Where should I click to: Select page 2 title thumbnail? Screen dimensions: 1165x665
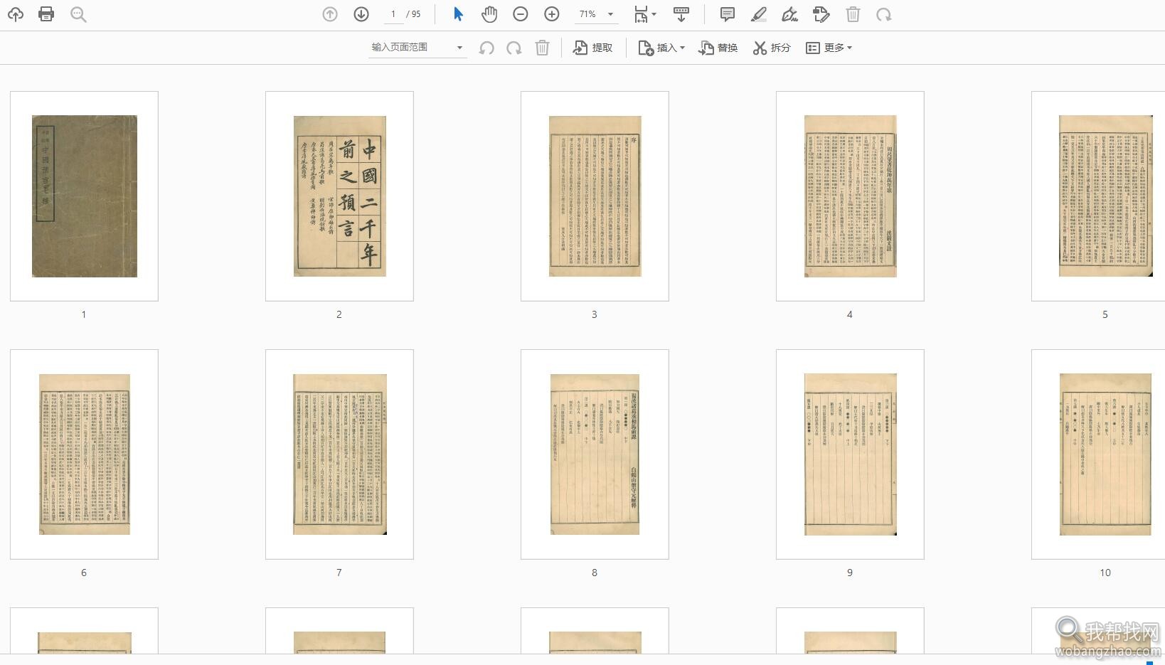click(x=339, y=196)
